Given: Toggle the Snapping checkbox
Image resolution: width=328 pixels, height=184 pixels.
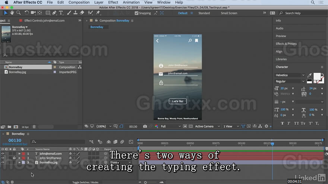Looking at the screenshot, I should pos(136,13).
